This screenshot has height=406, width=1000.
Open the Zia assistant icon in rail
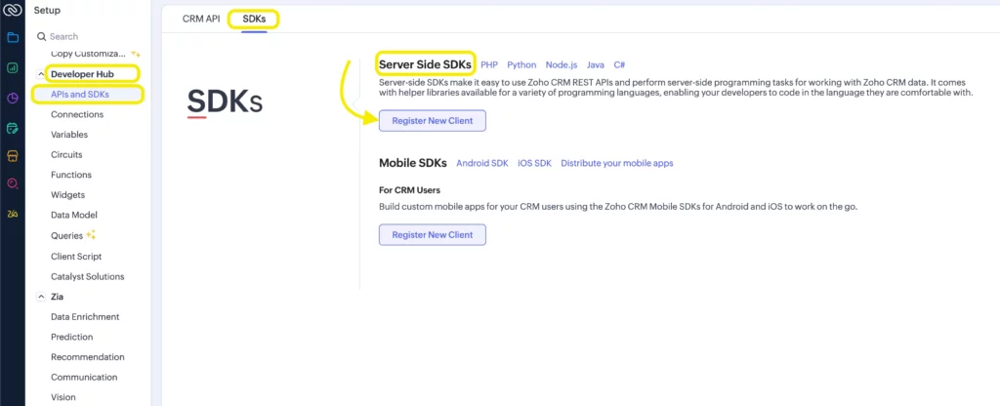coord(12,214)
